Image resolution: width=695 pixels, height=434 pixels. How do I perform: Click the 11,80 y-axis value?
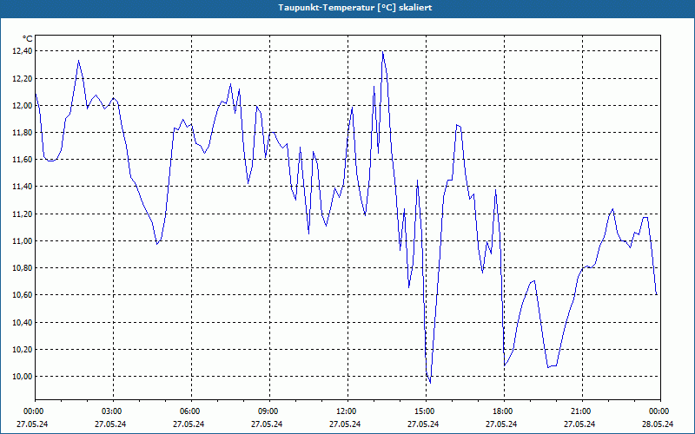pos(23,133)
